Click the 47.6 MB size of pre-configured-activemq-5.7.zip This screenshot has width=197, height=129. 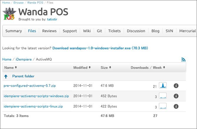point(107,86)
